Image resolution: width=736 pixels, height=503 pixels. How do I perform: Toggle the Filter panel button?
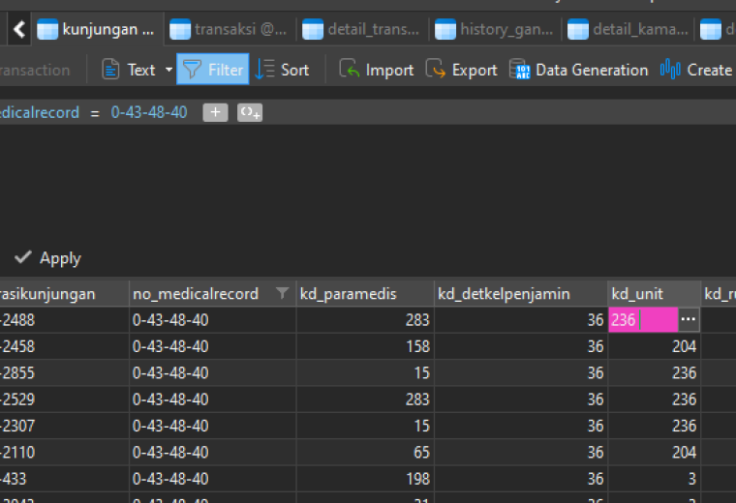(x=213, y=70)
